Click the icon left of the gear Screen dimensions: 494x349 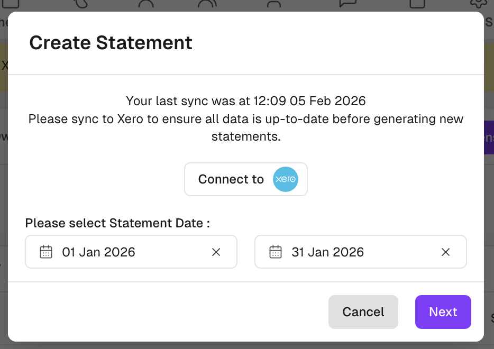(417, 4)
